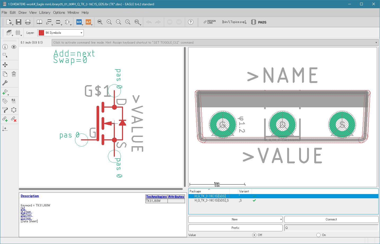Viewport: 380px width, 244px height.
Task: Select the H_Q_TK_2-16C1S[GDS]_S package row
Action: (212, 200)
